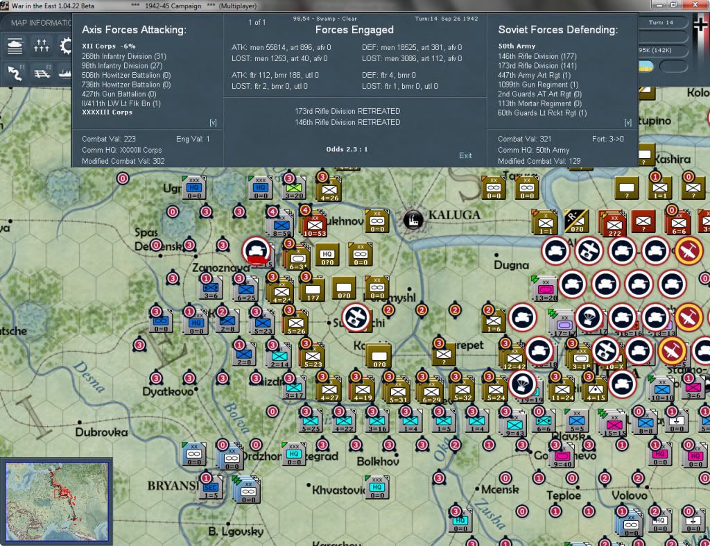This screenshot has height=546, width=710.
Task: Click the soldiers formation toolbar icon
Action: tap(41, 46)
